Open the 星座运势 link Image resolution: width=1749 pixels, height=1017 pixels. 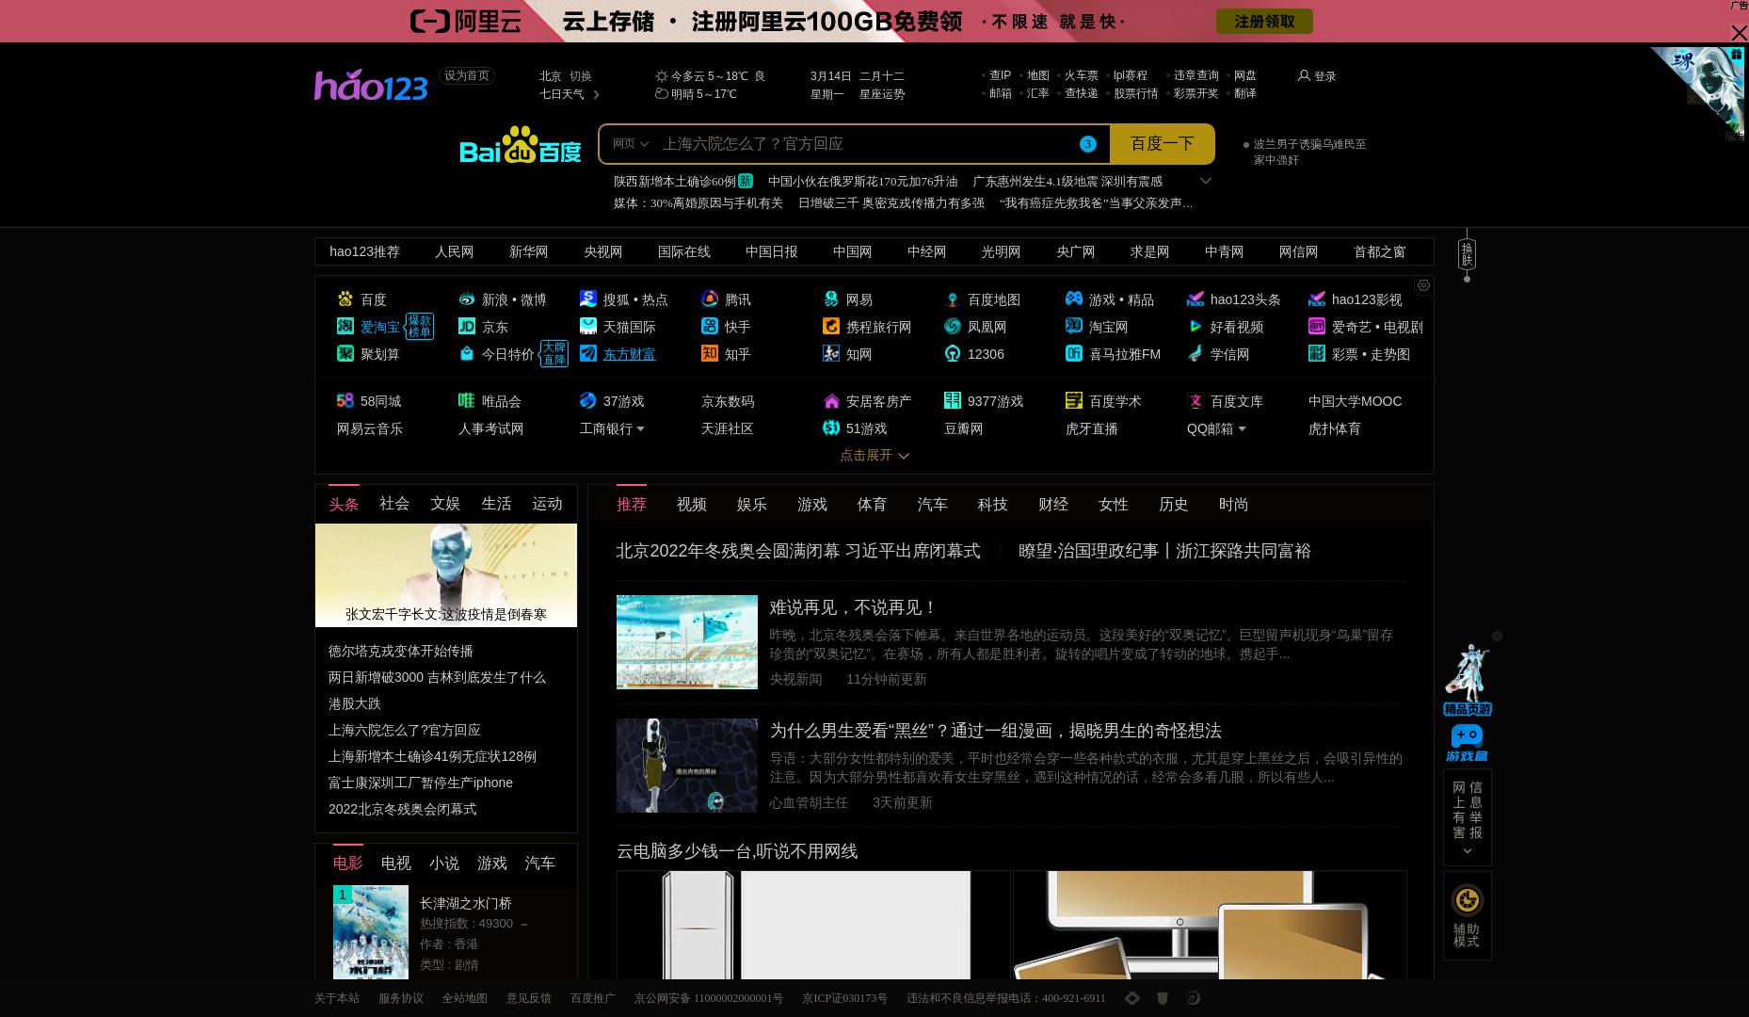882,94
